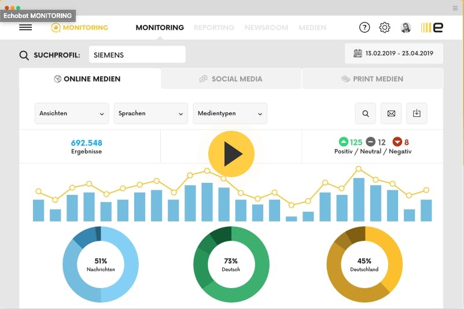Click the search magnifier beside Suchprofil
Image resolution: width=464 pixels, height=309 pixels.
coord(24,56)
